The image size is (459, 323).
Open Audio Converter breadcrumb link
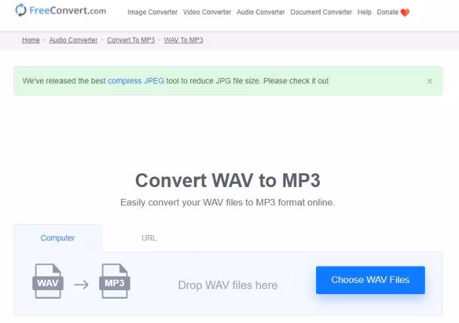[73, 40]
